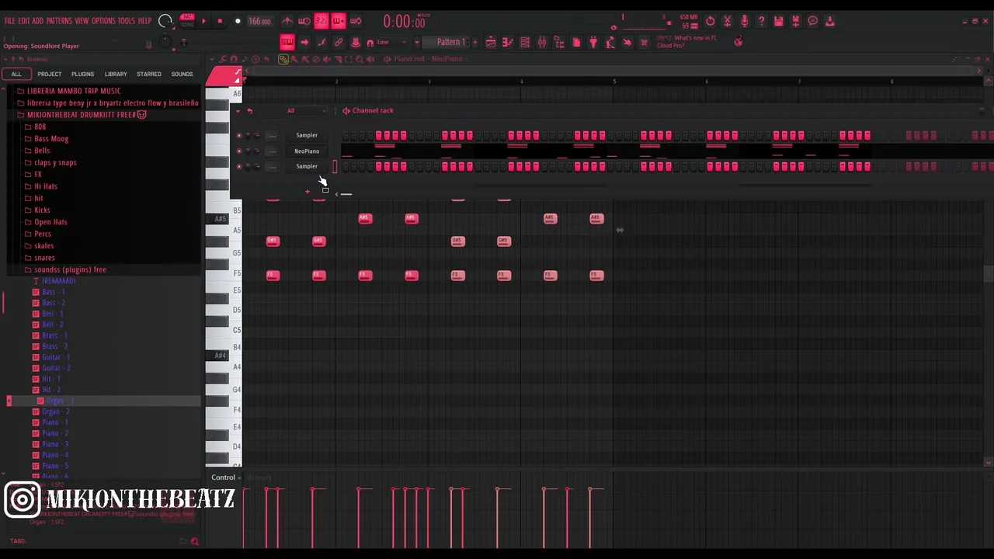Screen dimensions: 994x559
Task: Stop playback with the stop button
Action: point(220,21)
